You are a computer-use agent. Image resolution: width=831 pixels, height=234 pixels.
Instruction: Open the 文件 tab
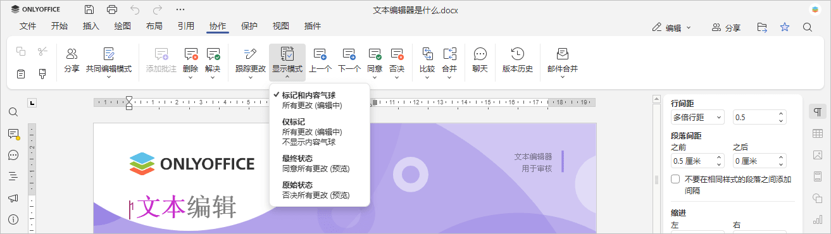28,27
